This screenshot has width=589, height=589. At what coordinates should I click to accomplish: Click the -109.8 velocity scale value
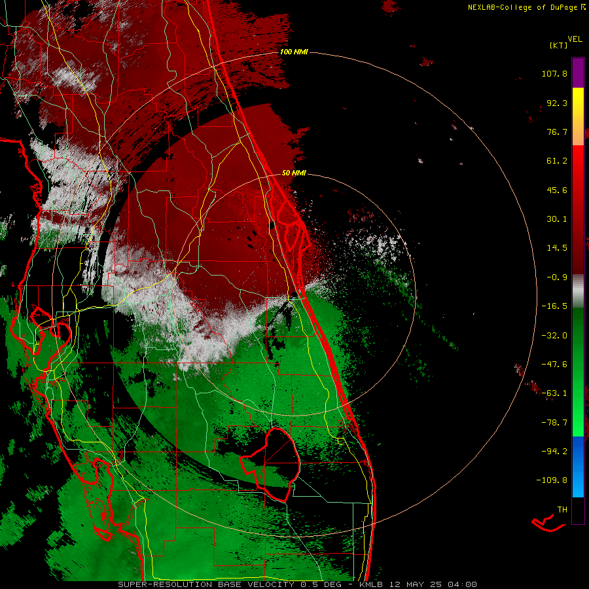[552, 480]
